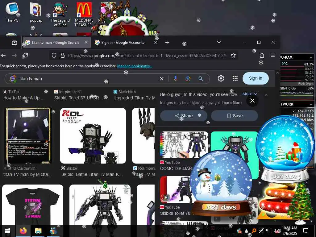This screenshot has width=316, height=237.
Task: Open the Learn More copyright link
Action: click(x=231, y=103)
